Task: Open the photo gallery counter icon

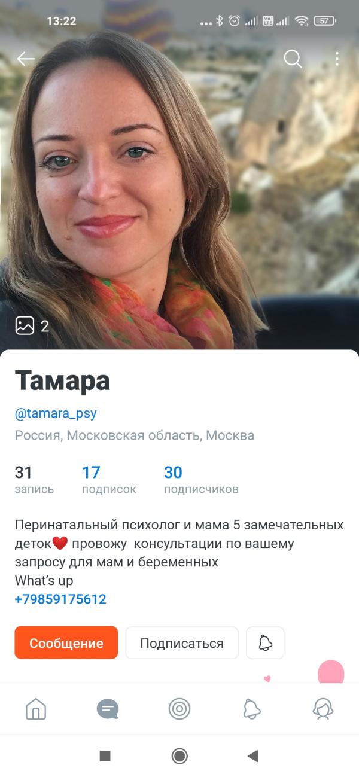Action: [32, 326]
